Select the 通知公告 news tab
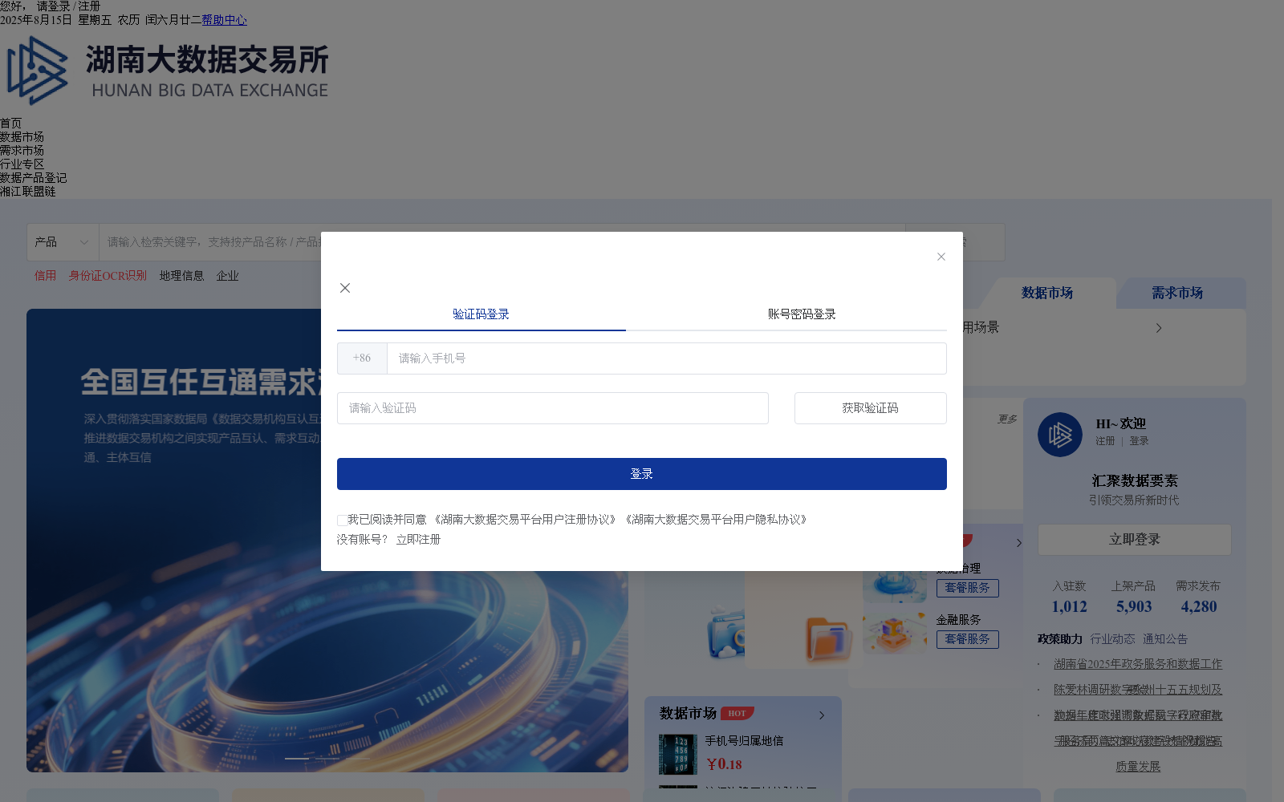1284x802 pixels. pos(1165,639)
